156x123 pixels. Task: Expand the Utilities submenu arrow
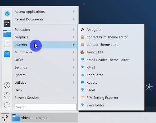click(74, 82)
